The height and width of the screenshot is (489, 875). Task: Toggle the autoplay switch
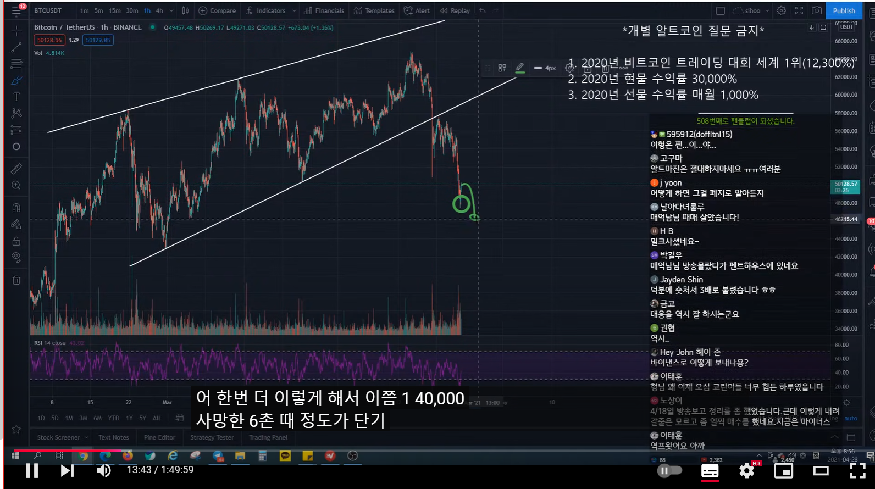669,470
